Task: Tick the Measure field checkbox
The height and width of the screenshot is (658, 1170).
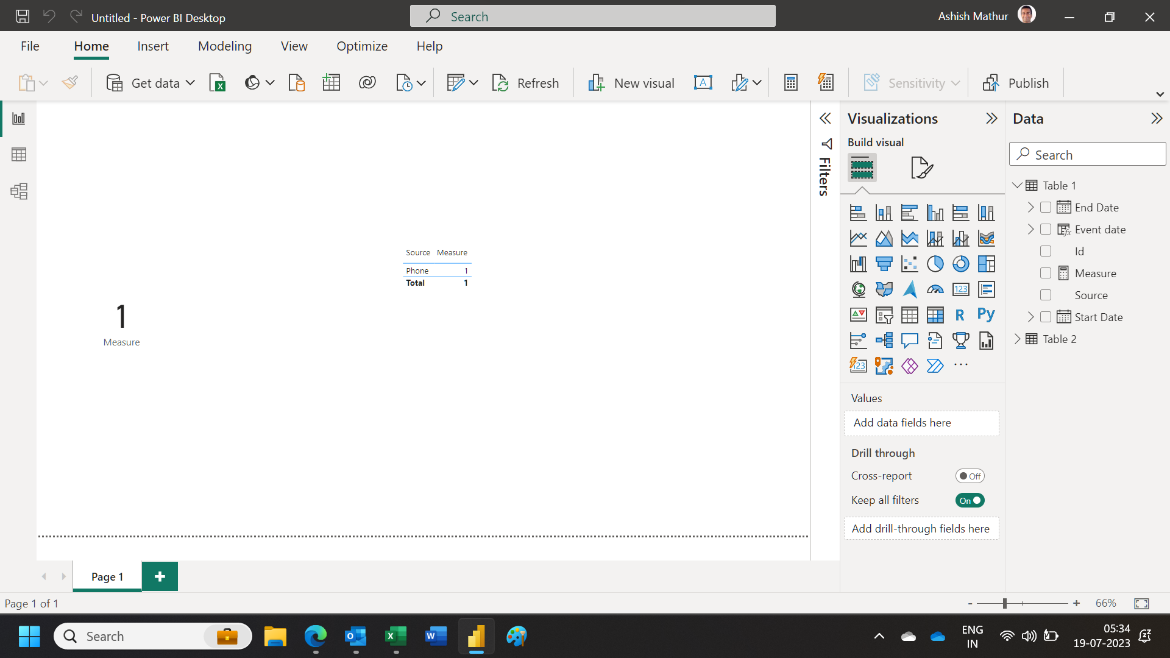Action: [1046, 274]
